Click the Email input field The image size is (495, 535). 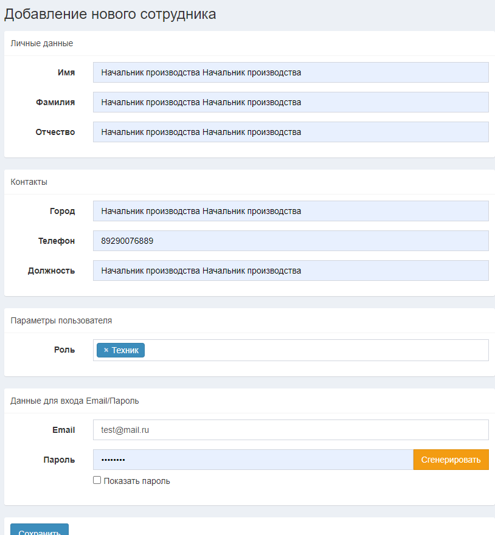click(291, 430)
